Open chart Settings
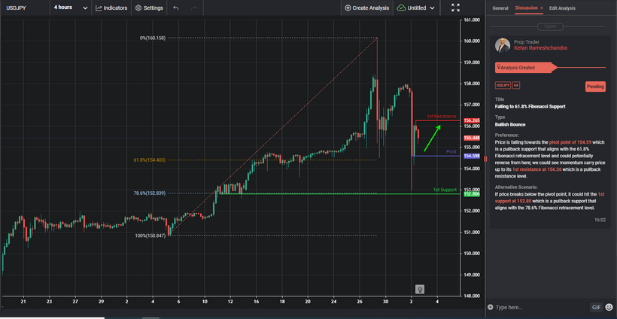This screenshot has width=617, height=319. (149, 8)
